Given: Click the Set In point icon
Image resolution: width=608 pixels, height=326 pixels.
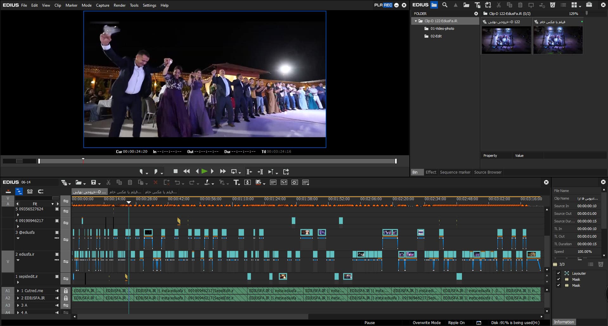Looking at the screenshot, I should (141, 172).
